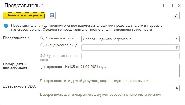Open Орлова Людмила Георгиевна record via open icon
The image size is (185, 105).
pos(177,39)
